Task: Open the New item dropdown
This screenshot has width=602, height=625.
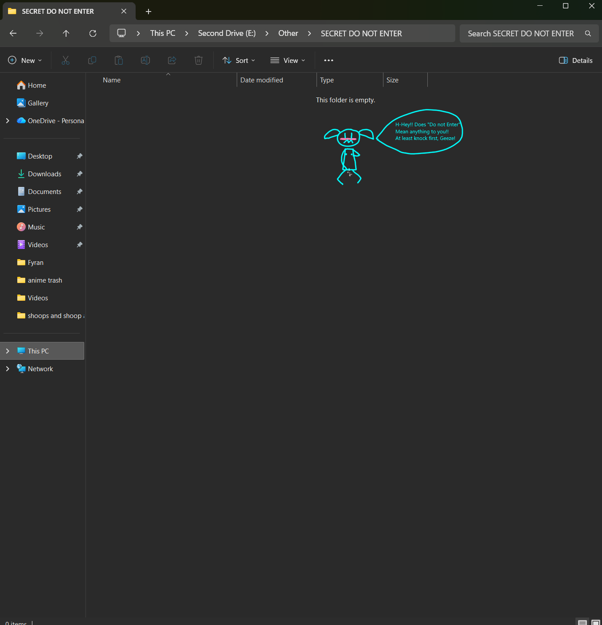Action: tap(25, 60)
